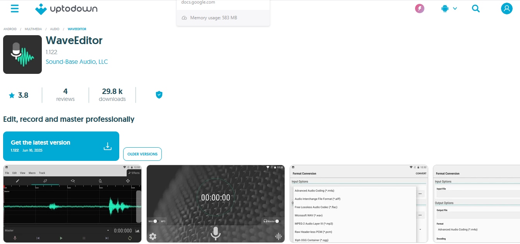
Task: Click the version number 1.122 under title
Action: [51, 52]
